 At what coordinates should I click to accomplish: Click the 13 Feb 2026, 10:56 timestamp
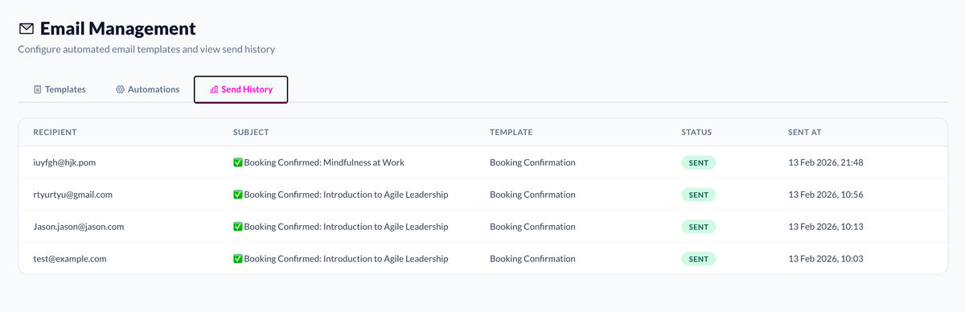[826, 195]
